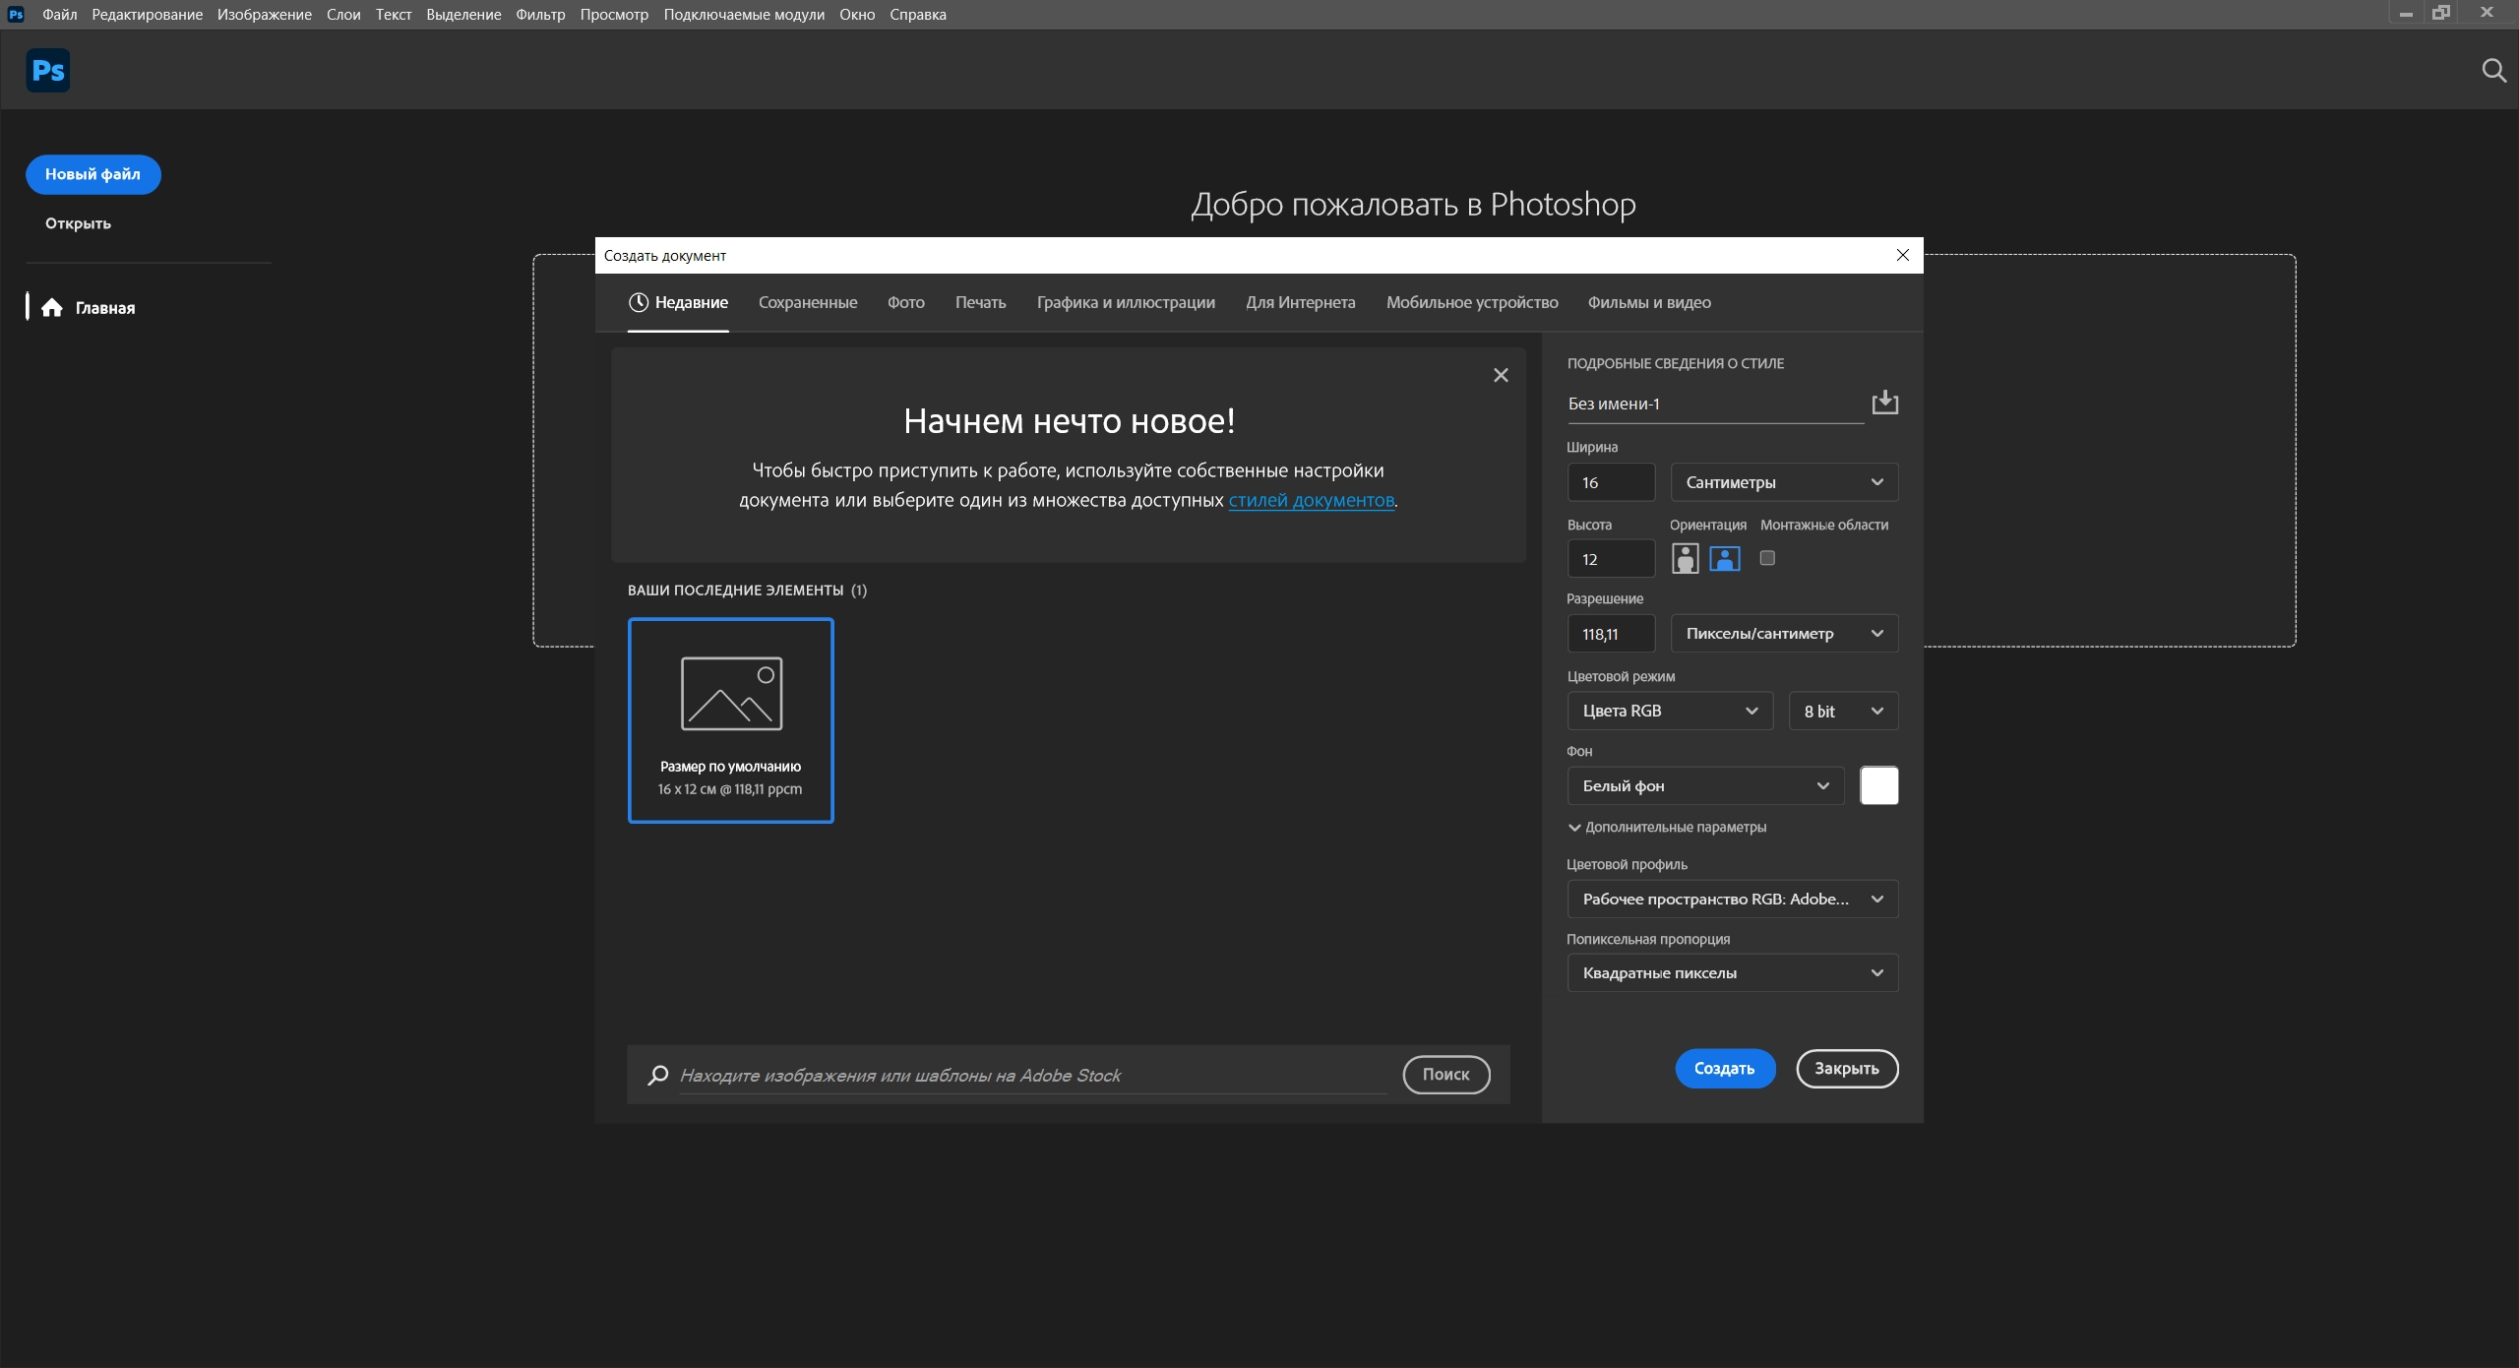Open the Редактирование menu
Screen dimensions: 2519x1368
pos(148,15)
